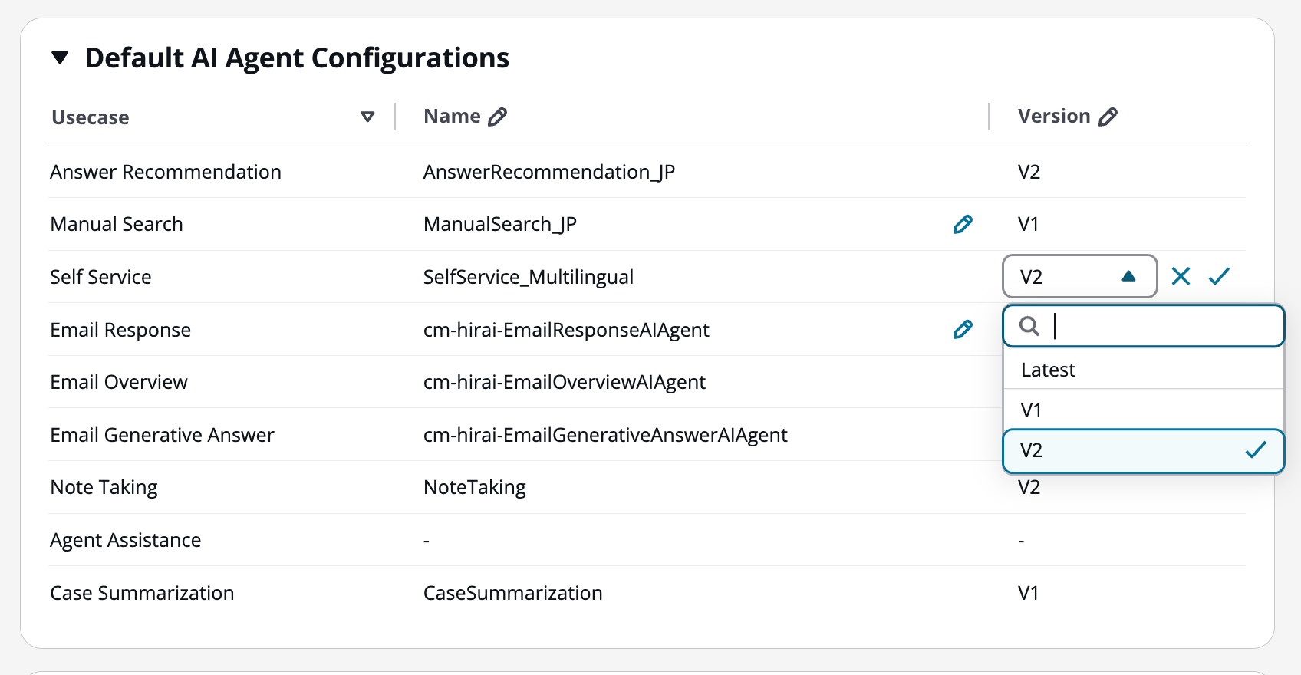Edit the Email Response agent with pencil icon
1301x675 pixels.
[x=963, y=330]
